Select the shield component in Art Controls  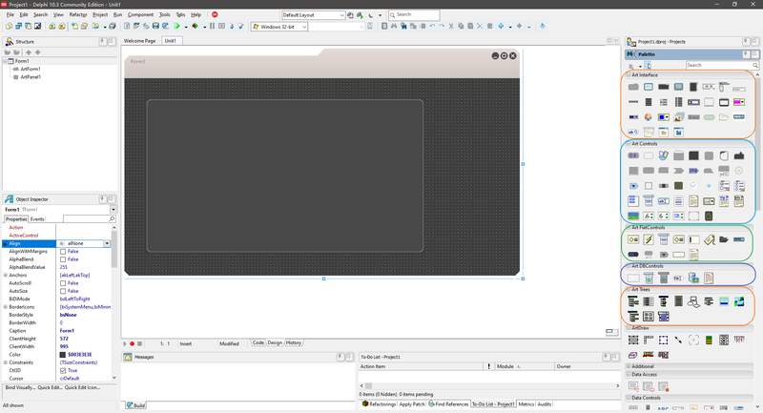point(663,155)
